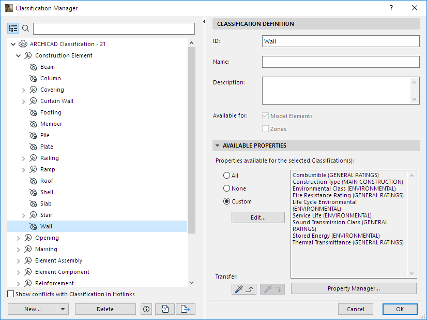Toggle the tree view icon beside search

click(13, 28)
